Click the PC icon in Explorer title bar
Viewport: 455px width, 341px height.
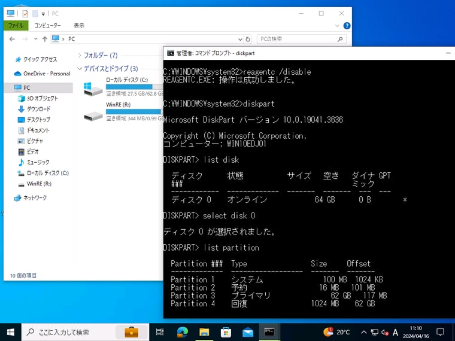[x=11, y=13]
